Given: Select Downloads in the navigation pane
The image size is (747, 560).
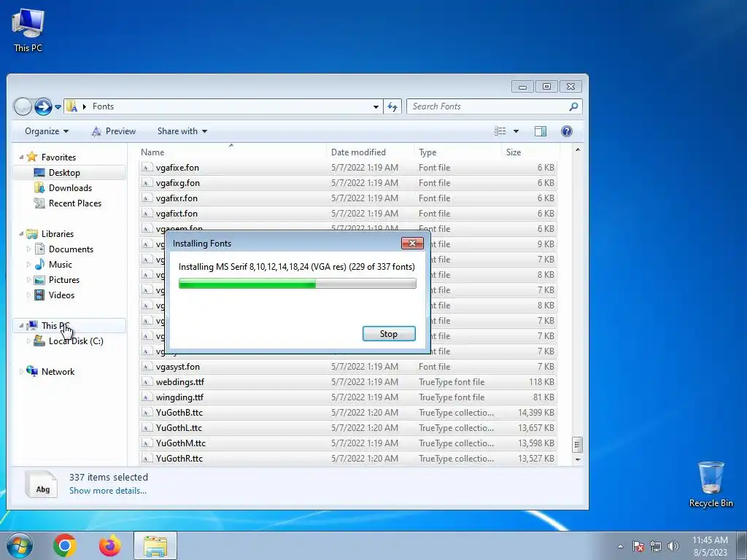Looking at the screenshot, I should pos(69,188).
